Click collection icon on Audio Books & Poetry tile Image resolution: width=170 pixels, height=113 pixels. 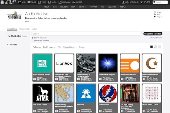(35, 79)
